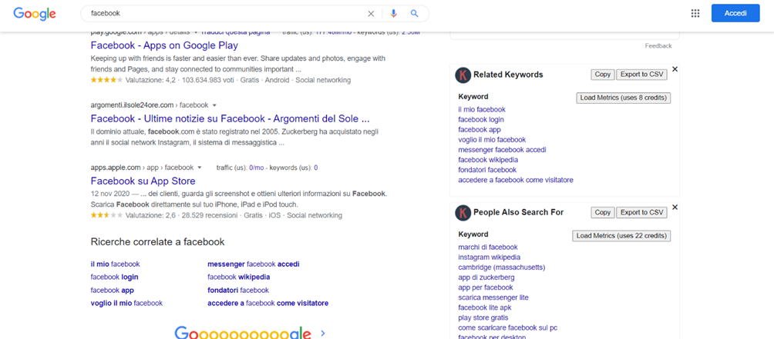Click 'Valutazione: 2,6' rating text
774x339 pixels.
point(152,215)
